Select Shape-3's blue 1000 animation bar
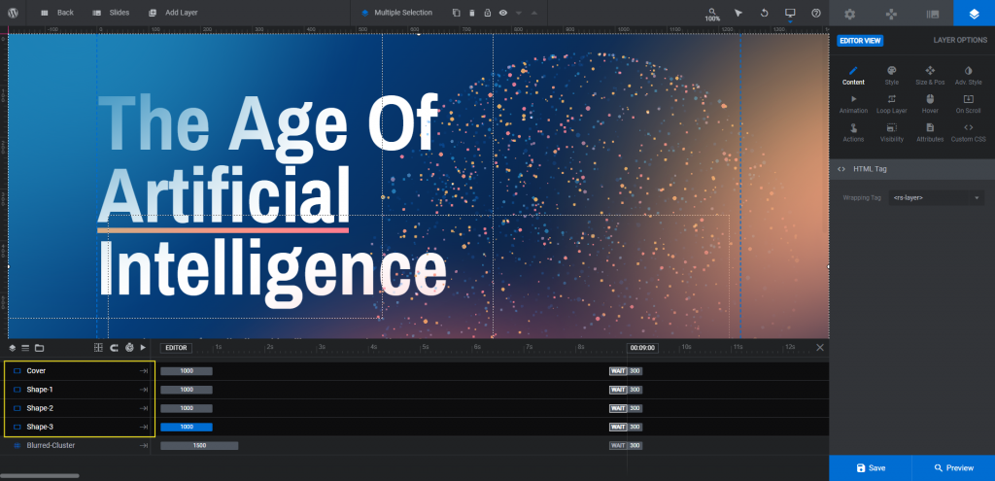Image resolution: width=995 pixels, height=481 pixels. [186, 427]
